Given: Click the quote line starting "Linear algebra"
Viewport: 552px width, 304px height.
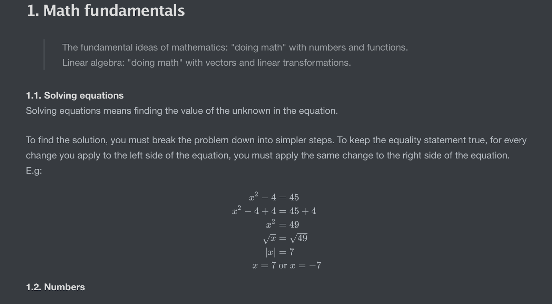Looking at the screenshot, I should click(206, 63).
